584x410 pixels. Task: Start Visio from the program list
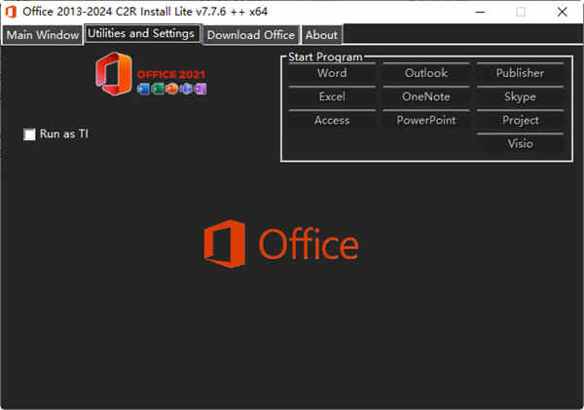point(520,143)
